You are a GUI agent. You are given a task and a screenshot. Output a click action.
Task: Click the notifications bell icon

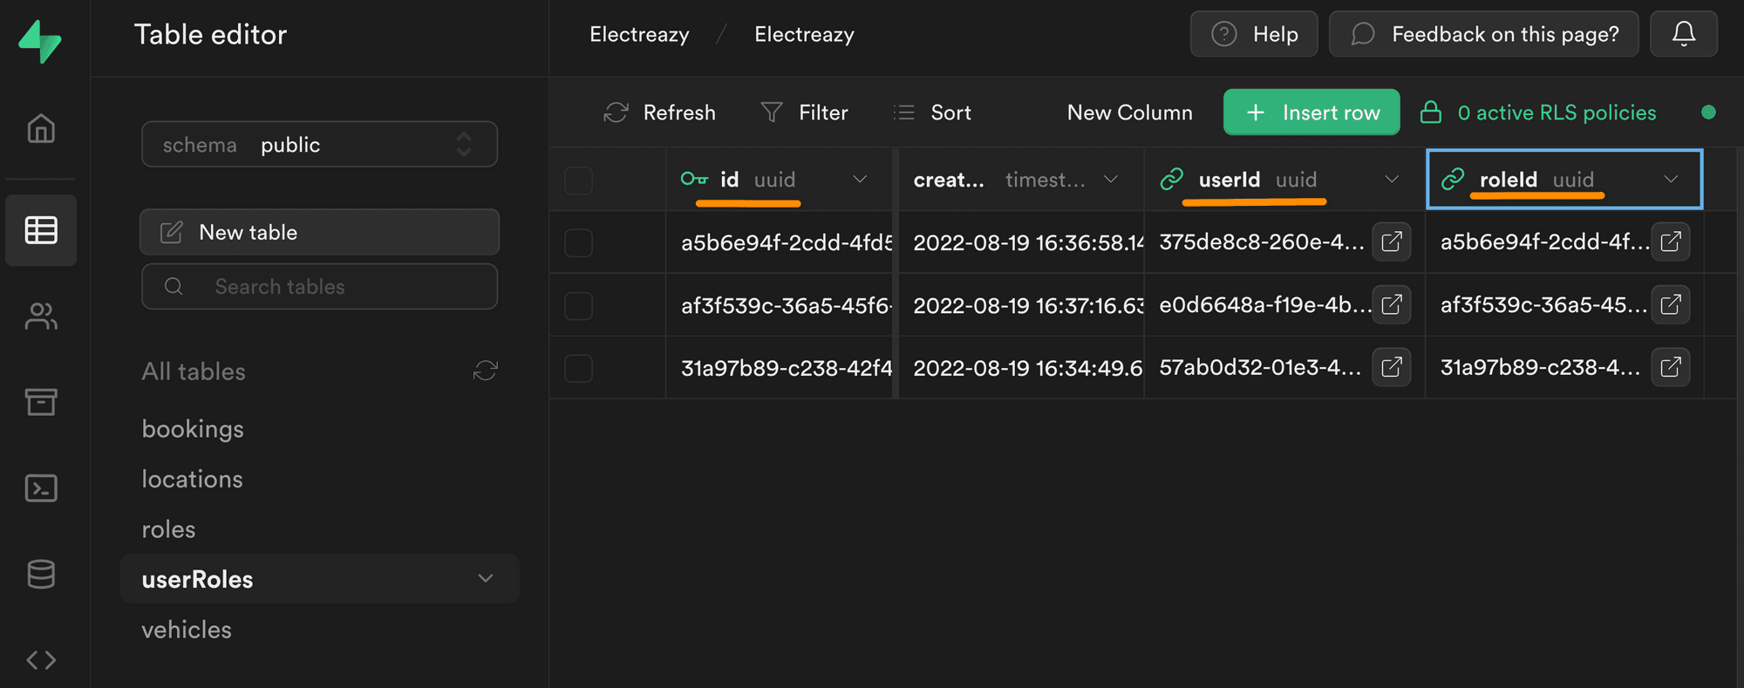1684,34
